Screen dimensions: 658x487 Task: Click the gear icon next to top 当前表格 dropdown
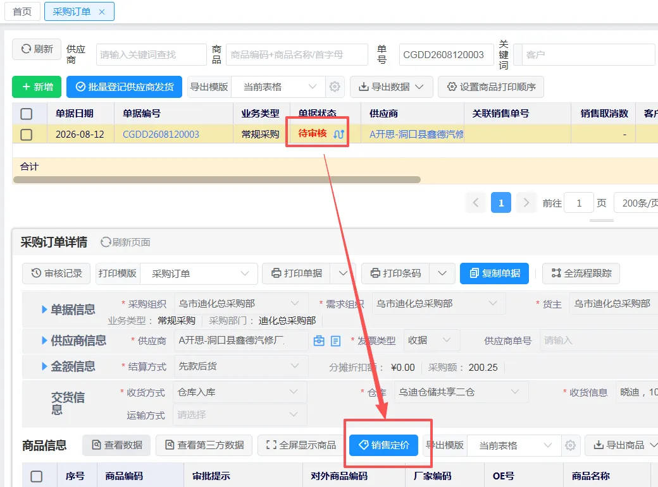pyautogui.click(x=335, y=87)
